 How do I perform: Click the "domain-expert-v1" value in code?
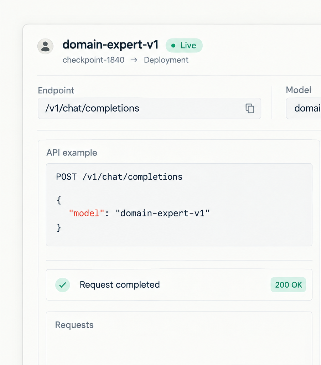pyautogui.click(x=162, y=213)
